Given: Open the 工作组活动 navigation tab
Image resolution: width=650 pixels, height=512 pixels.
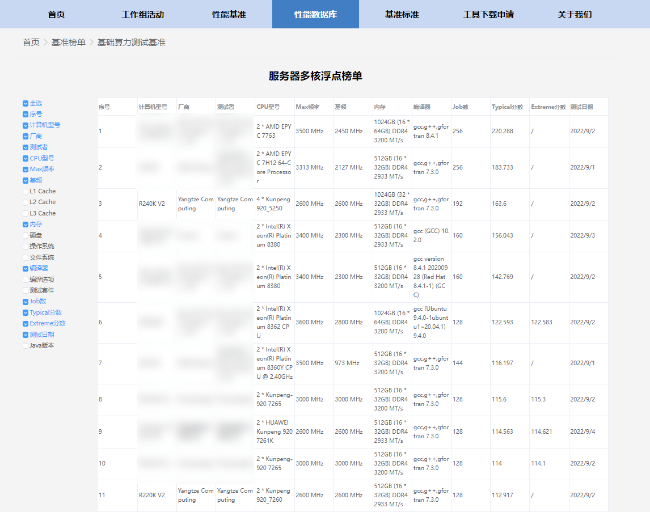Looking at the screenshot, I should click(142, 15).
